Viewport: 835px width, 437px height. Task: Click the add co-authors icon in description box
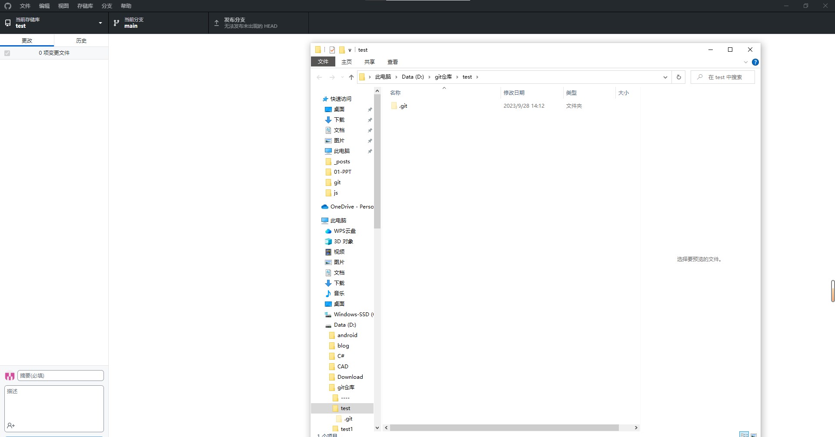click(11, 425)
